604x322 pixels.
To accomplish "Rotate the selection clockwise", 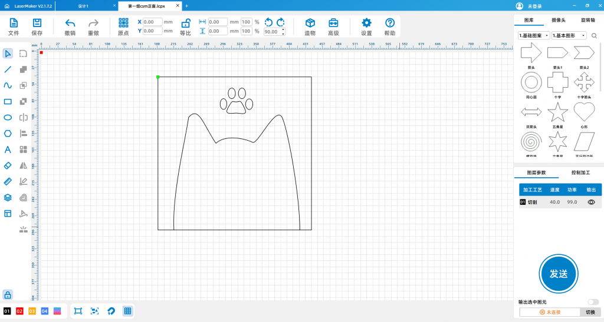I will click(281, 22).
